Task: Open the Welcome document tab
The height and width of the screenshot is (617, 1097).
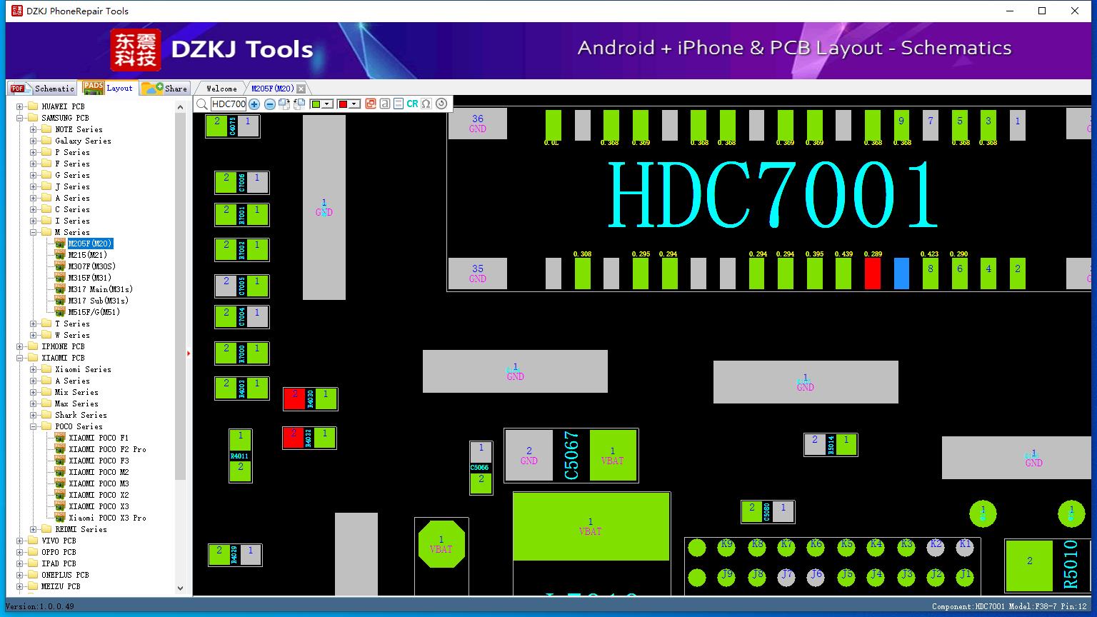Action: point(221,89)
